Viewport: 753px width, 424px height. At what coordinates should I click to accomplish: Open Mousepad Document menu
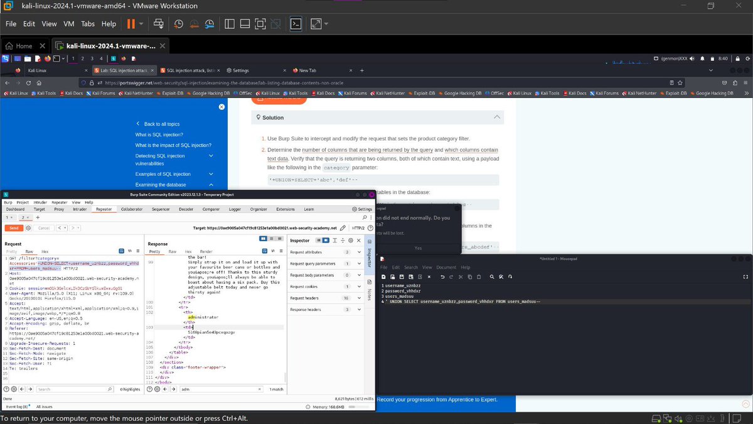click(446, 267)
